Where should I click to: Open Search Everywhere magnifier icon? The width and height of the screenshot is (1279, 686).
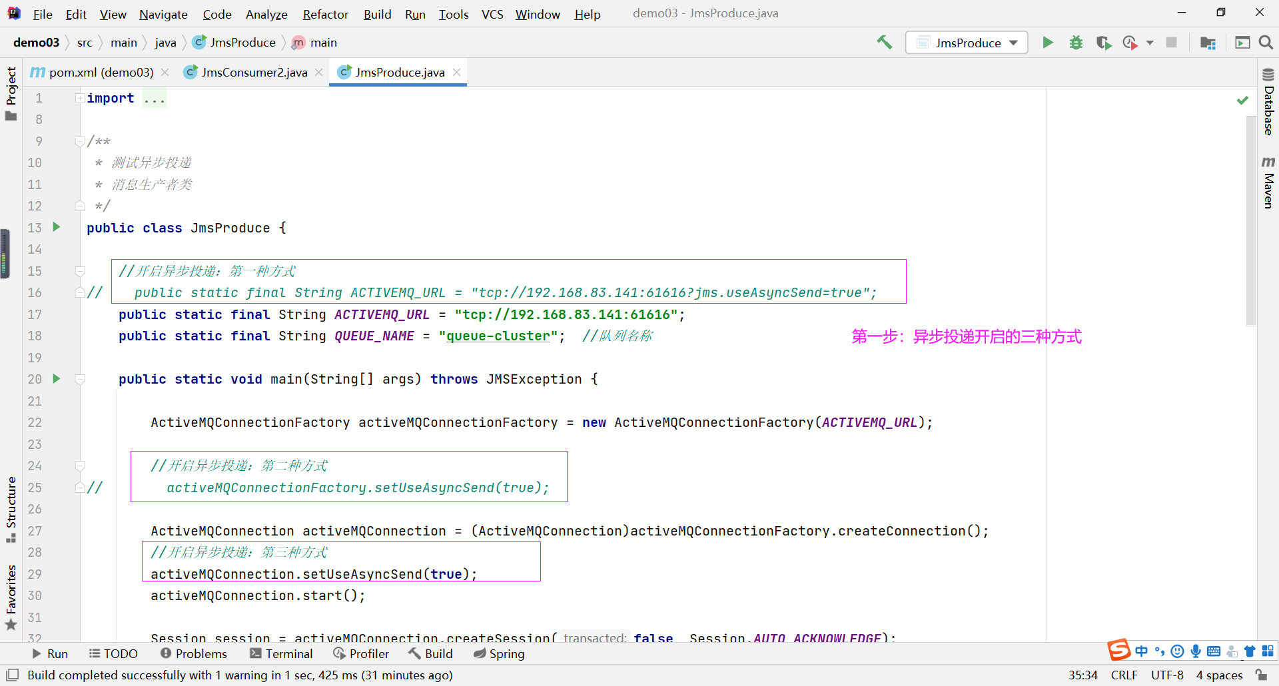[1266, 43]
